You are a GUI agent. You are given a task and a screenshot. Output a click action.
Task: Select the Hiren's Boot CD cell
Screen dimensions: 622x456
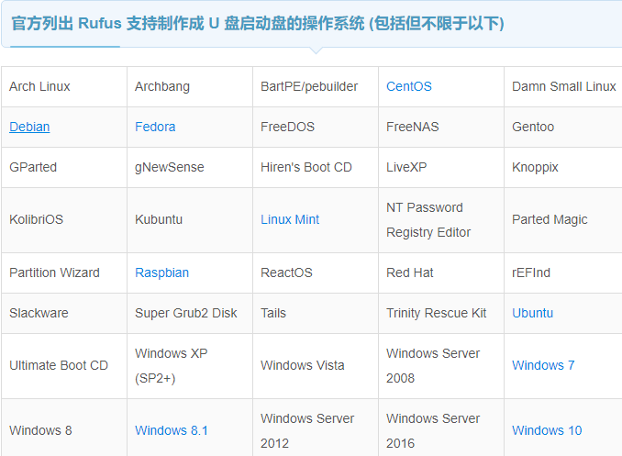[x=316, y=168]
